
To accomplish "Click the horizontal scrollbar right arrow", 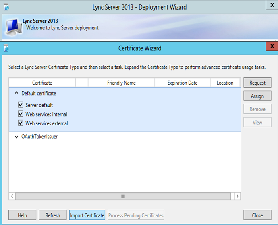I will coord(237,196).
